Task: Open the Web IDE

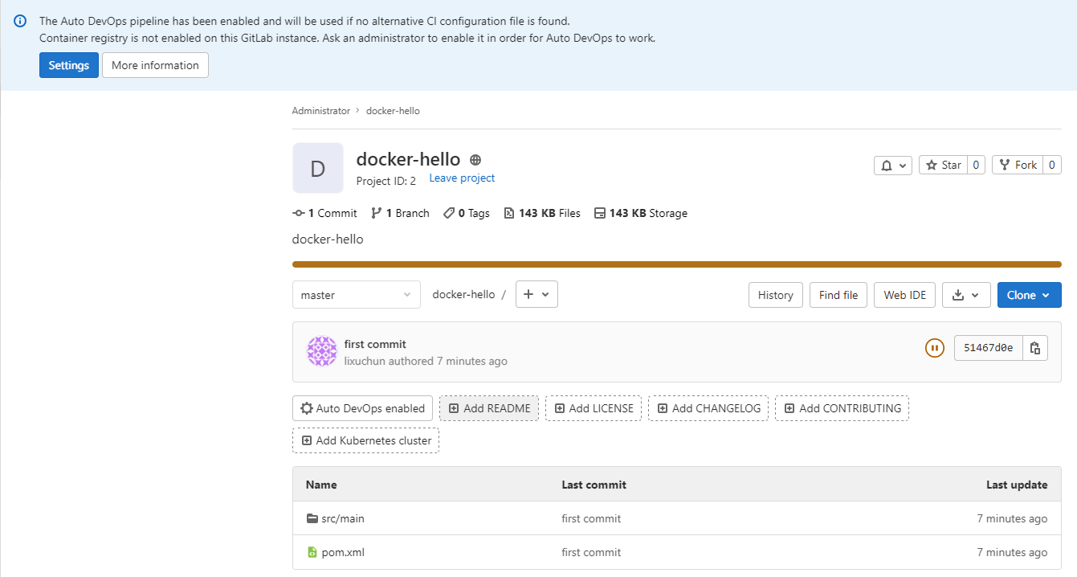Action: pyautogui.click(x=904, y=295)
